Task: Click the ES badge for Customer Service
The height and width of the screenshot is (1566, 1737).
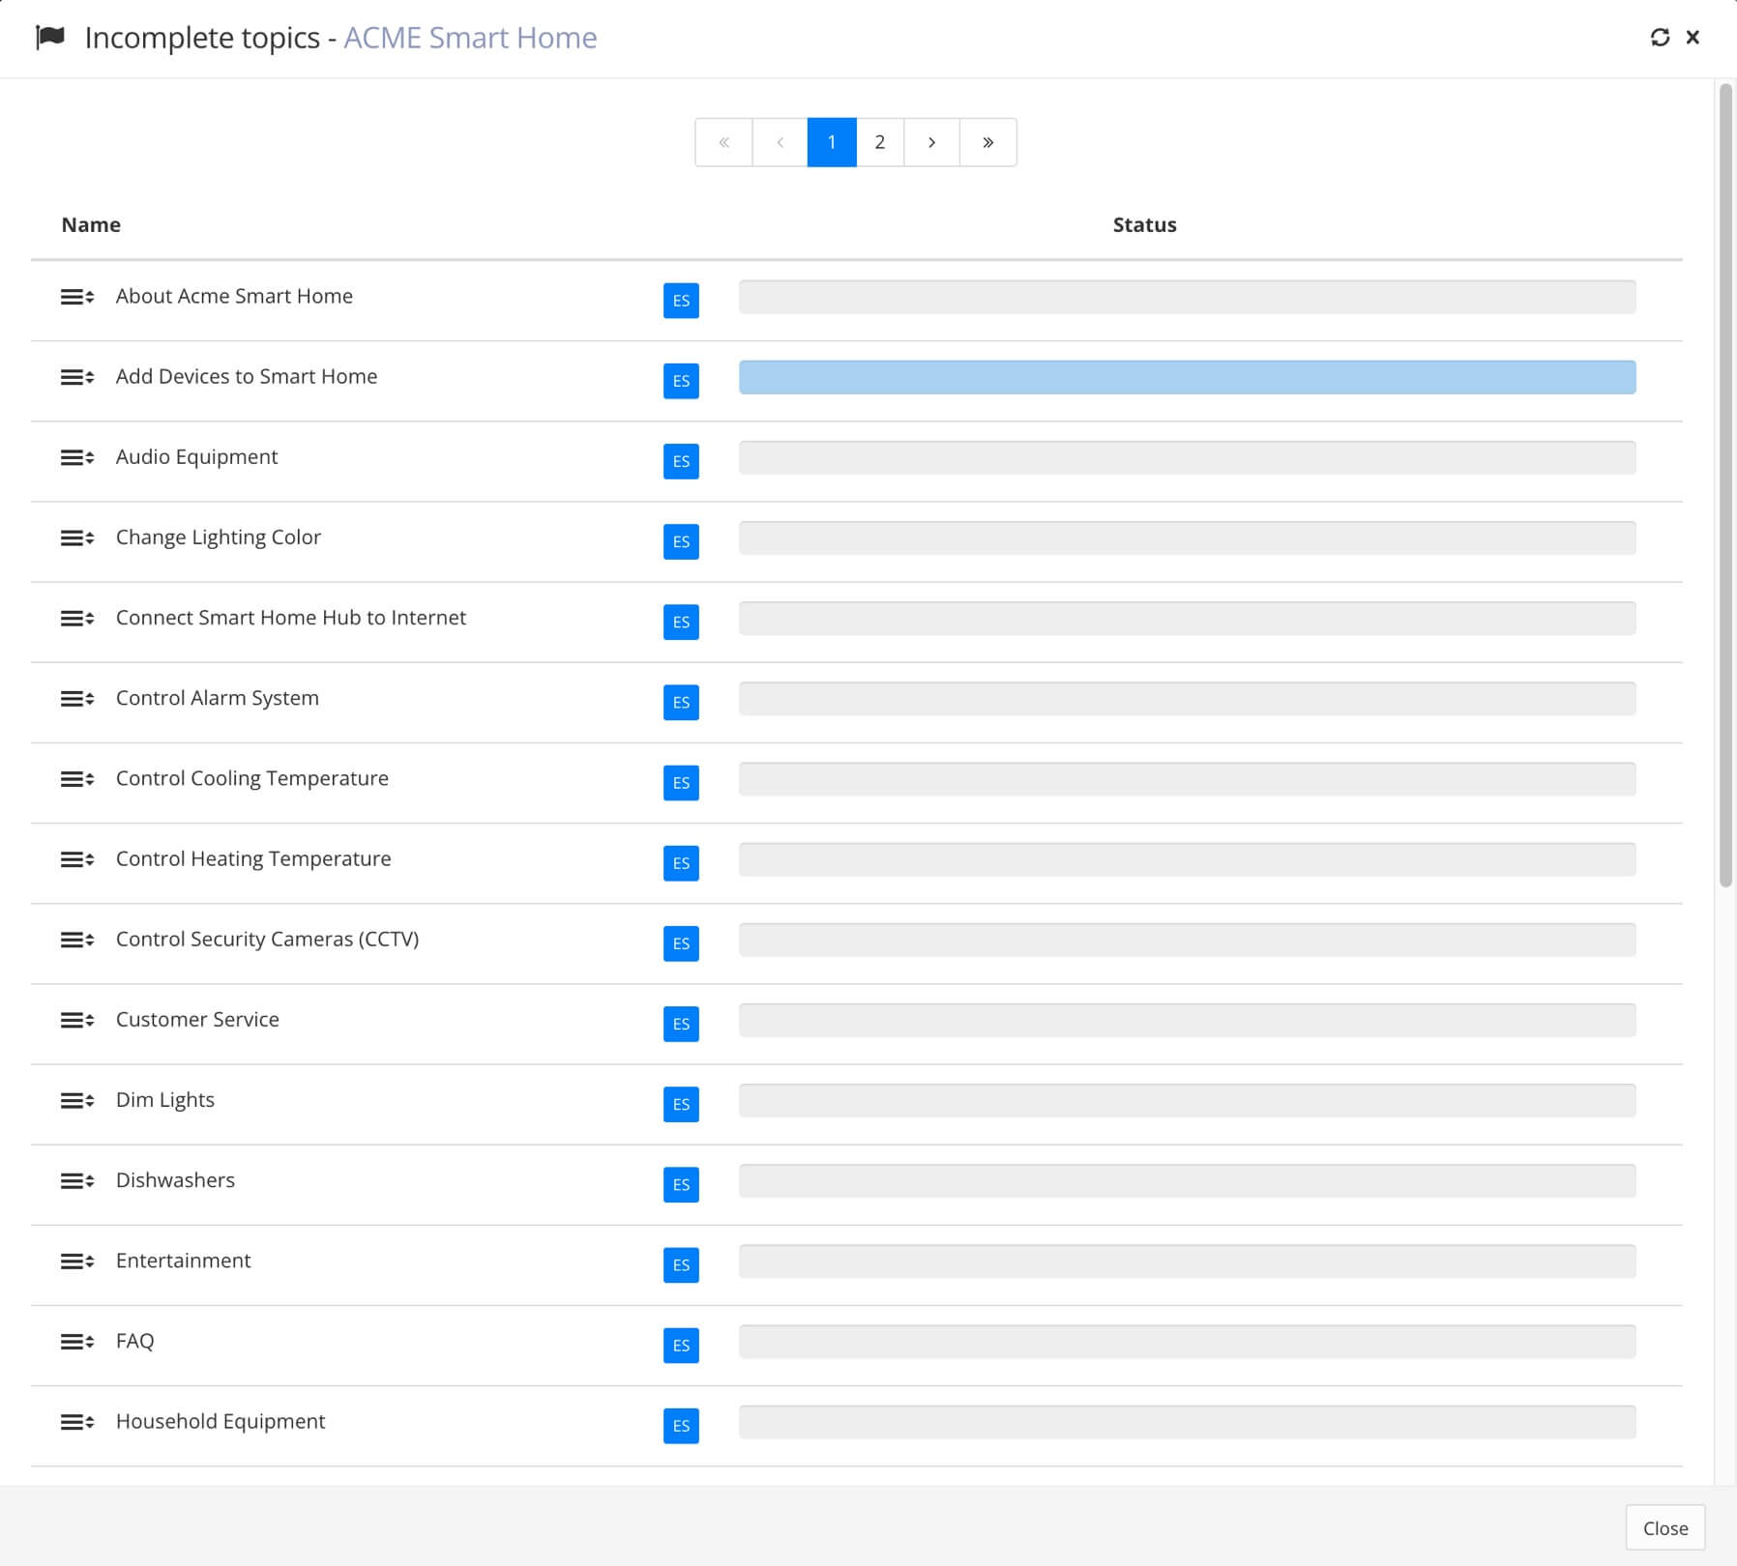Action: coord(681,1024)
